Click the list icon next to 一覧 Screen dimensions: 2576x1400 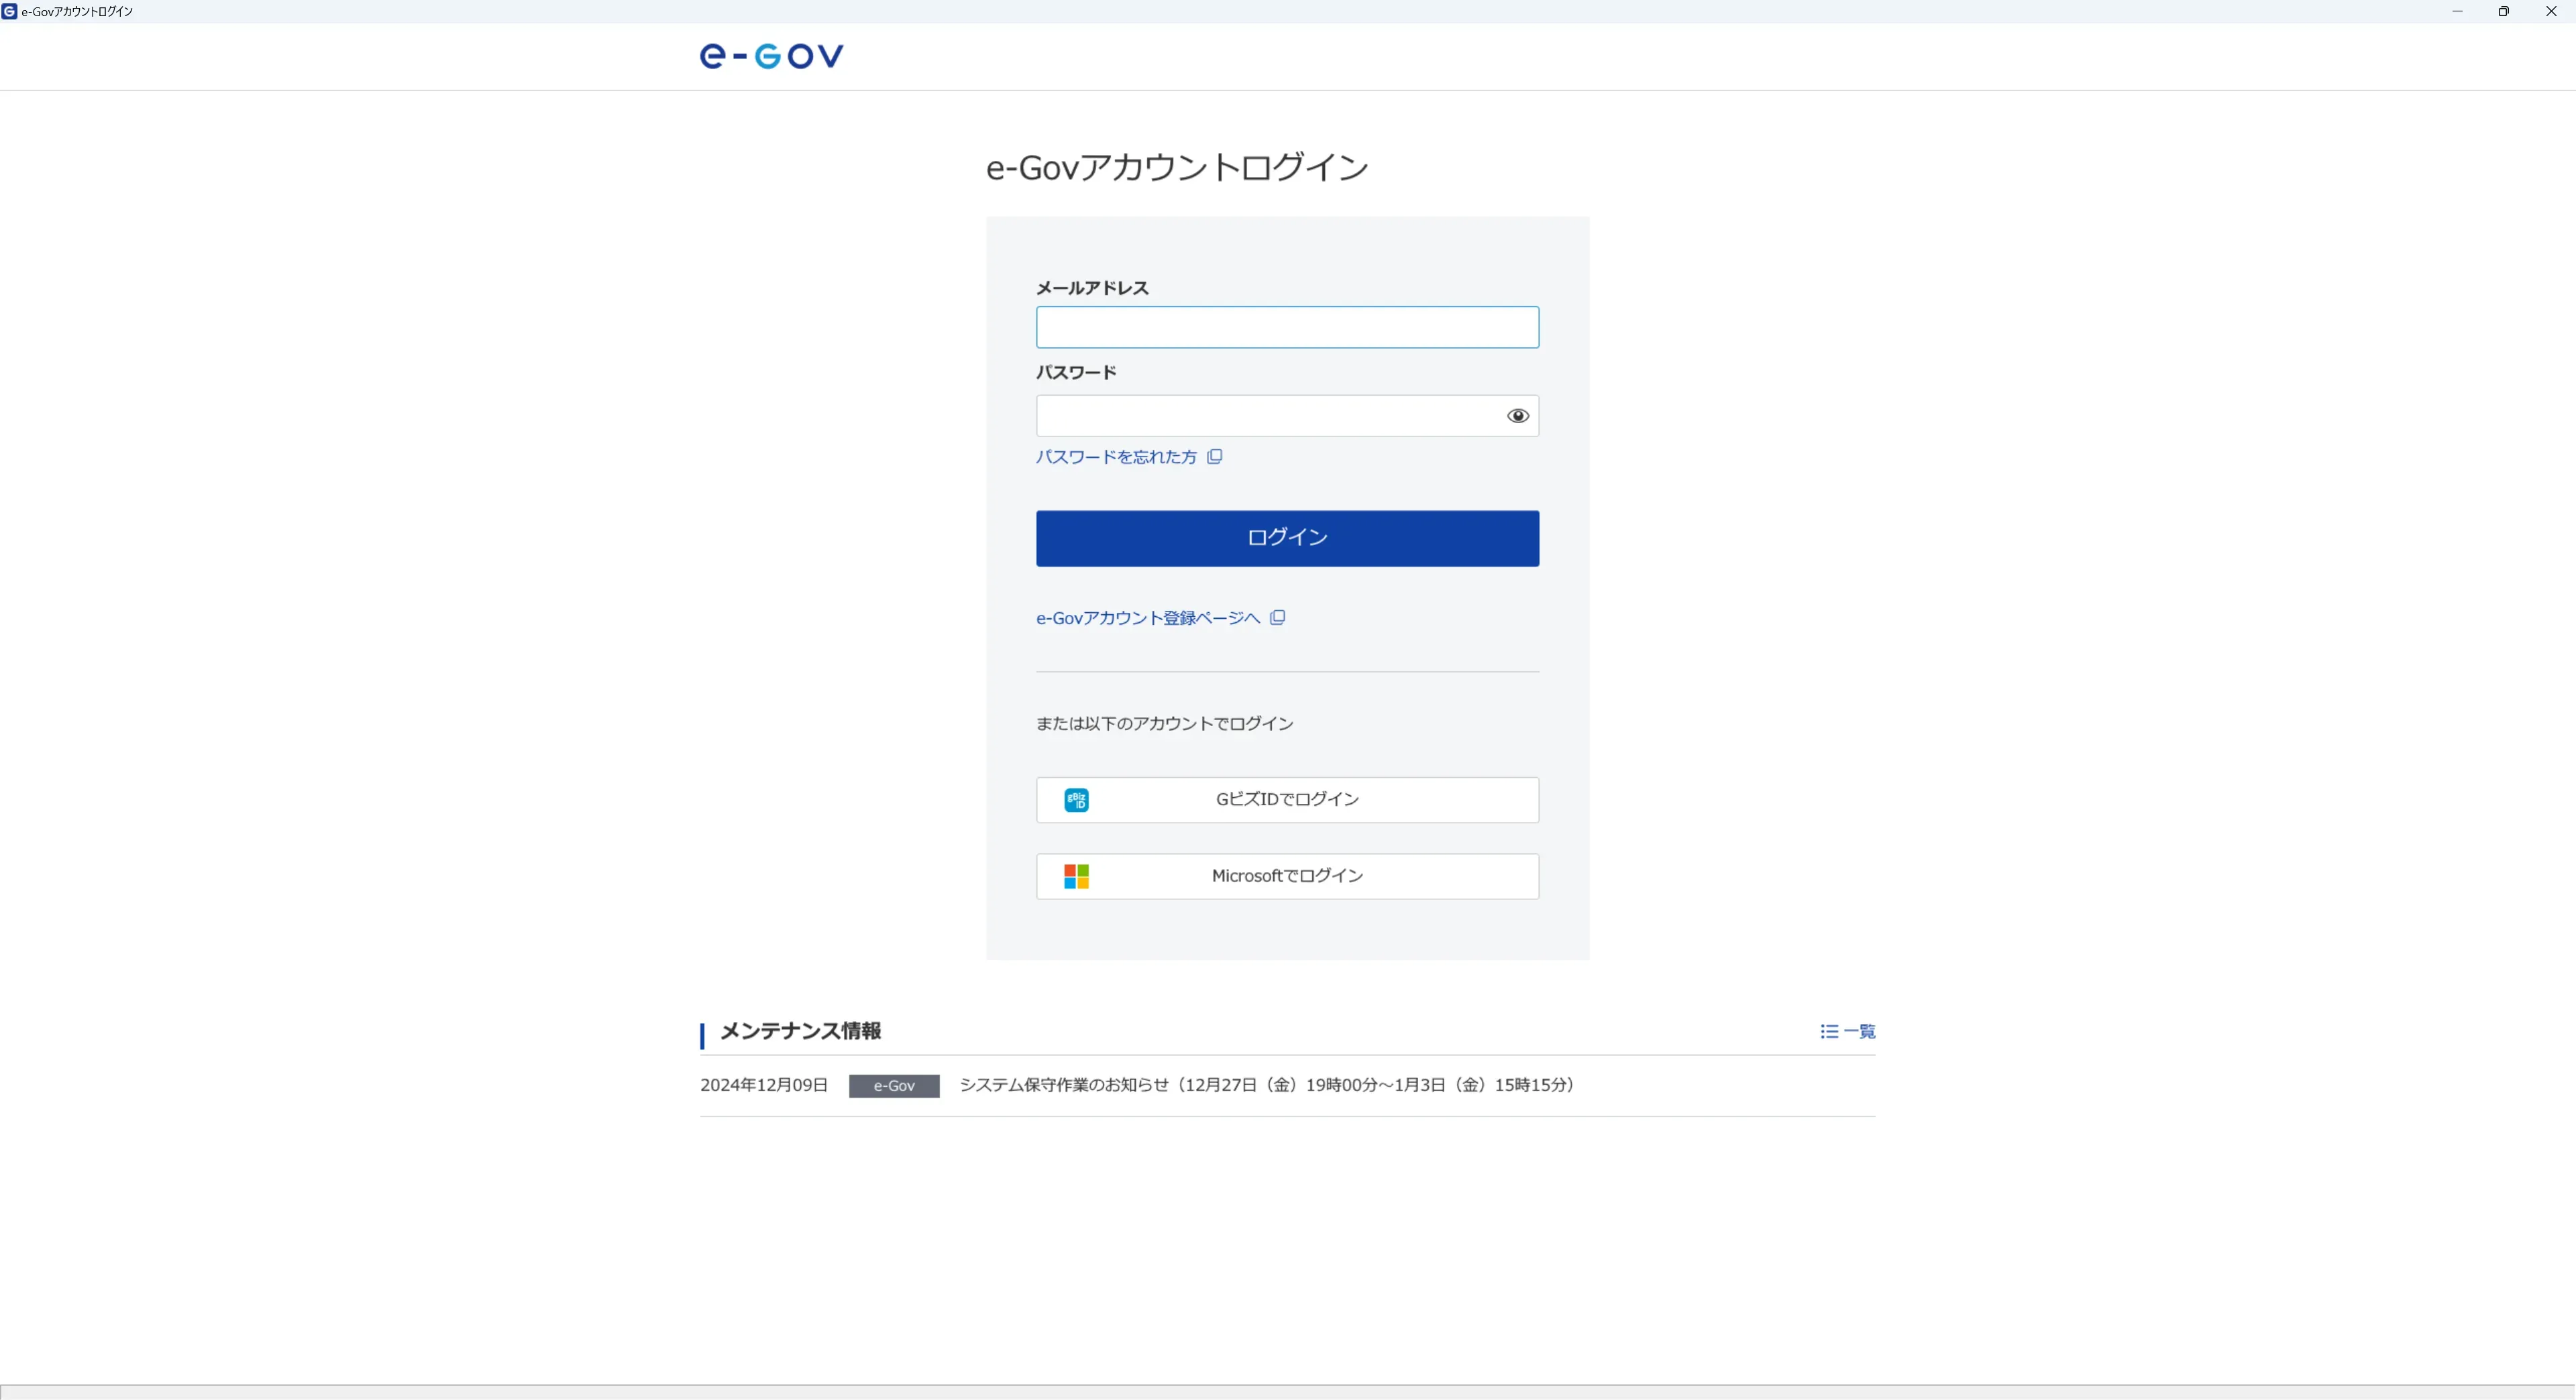point(1828,1031)
